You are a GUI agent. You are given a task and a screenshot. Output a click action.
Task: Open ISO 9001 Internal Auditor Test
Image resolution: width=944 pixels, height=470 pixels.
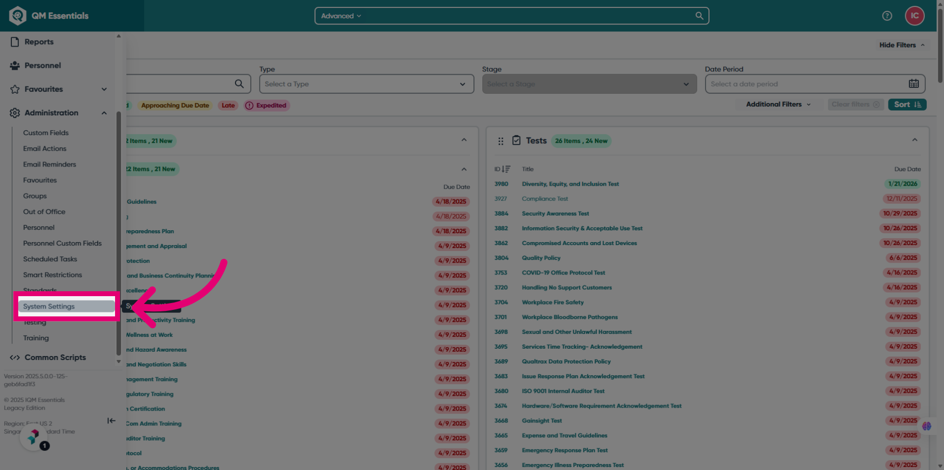[563, 391]
